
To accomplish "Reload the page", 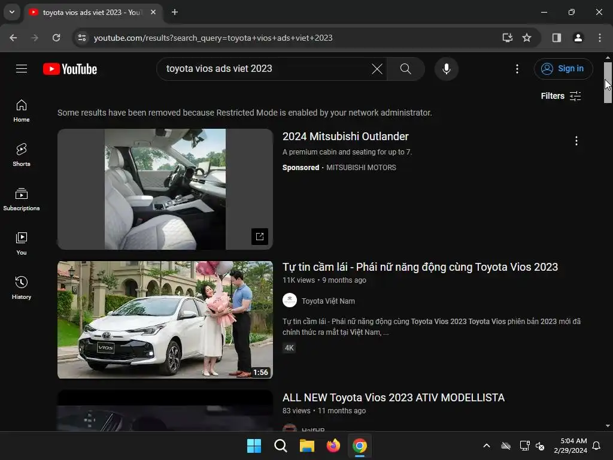I will click(x=56, y=38).
